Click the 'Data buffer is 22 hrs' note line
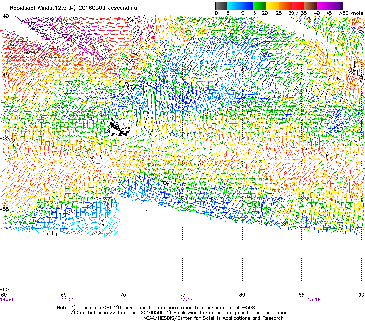Viewport: 365px width, 321px height. [179, 313]
